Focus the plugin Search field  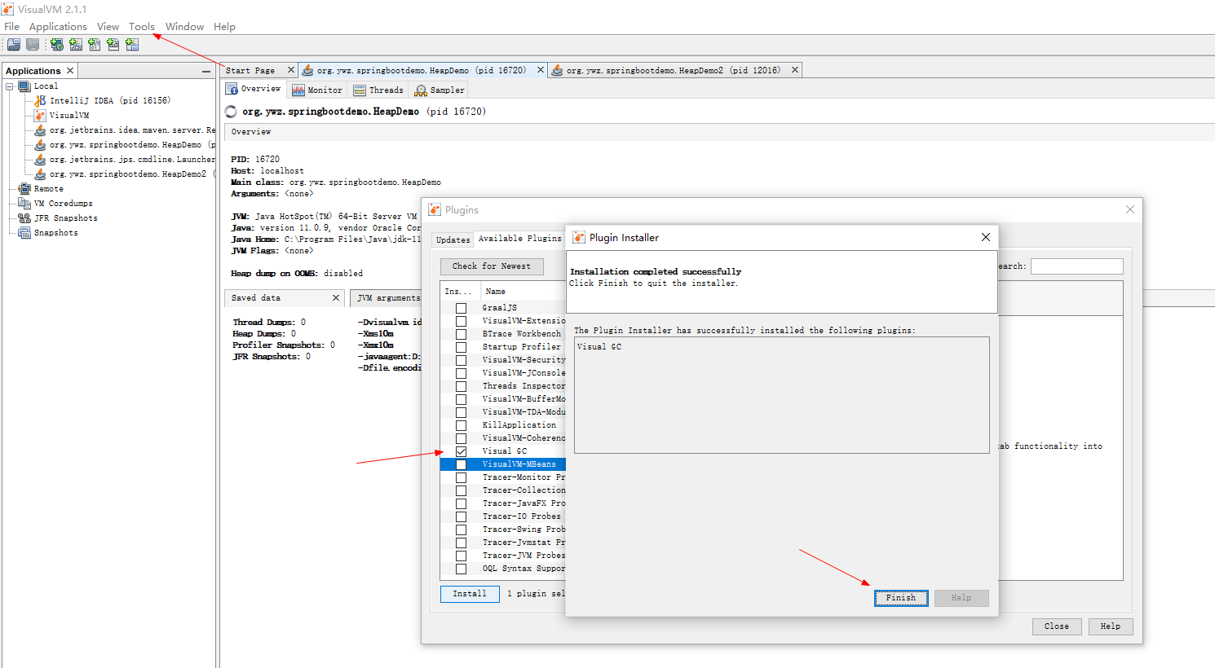pyautogui.click(x=1076, y=266)
